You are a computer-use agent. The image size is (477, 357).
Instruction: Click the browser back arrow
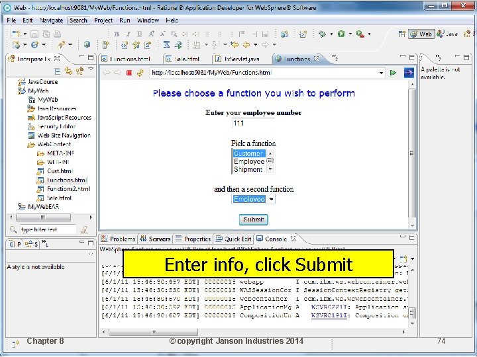107,73
